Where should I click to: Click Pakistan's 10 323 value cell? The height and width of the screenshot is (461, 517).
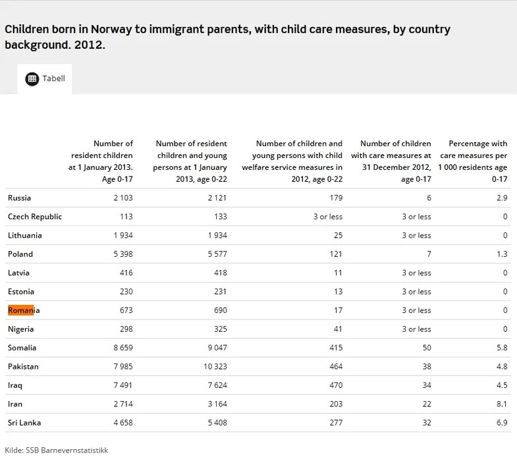(213, 366)
